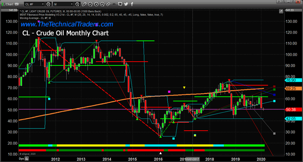
Task: Click the 2012 label on time axis
Action: tap(55, 159)
